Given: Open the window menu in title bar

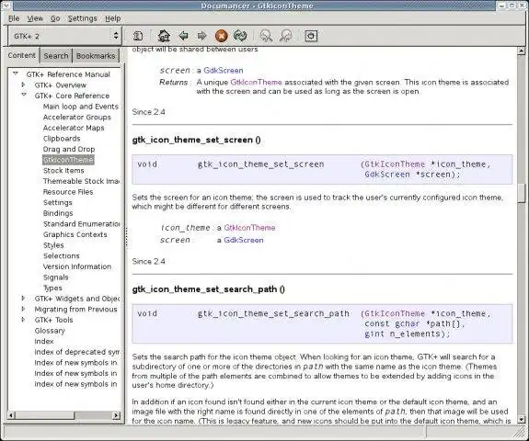Looking at the screenshot, I should coord(6,6).
